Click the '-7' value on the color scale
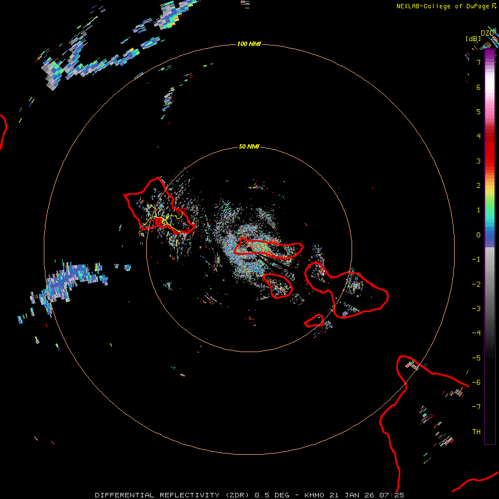The height and width of the screenshot is (499, 499). coord(476,407)
